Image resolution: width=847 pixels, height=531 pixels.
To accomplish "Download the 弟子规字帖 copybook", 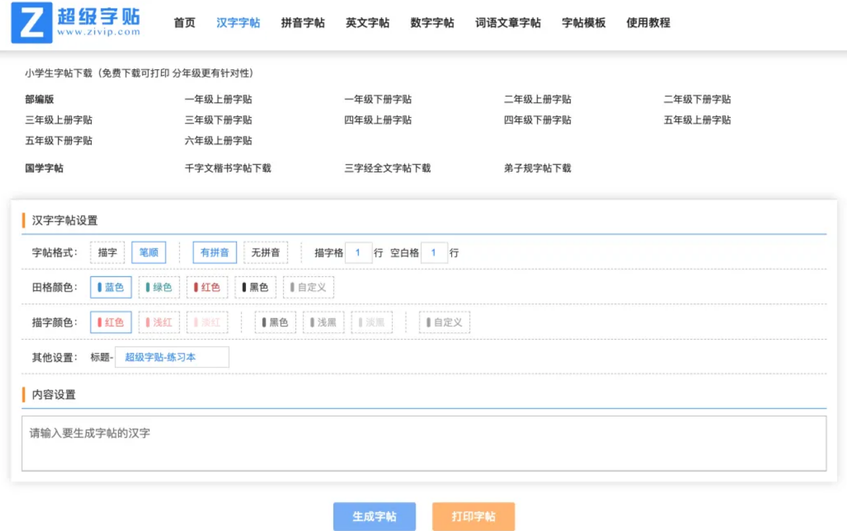I will coord(537,168).
